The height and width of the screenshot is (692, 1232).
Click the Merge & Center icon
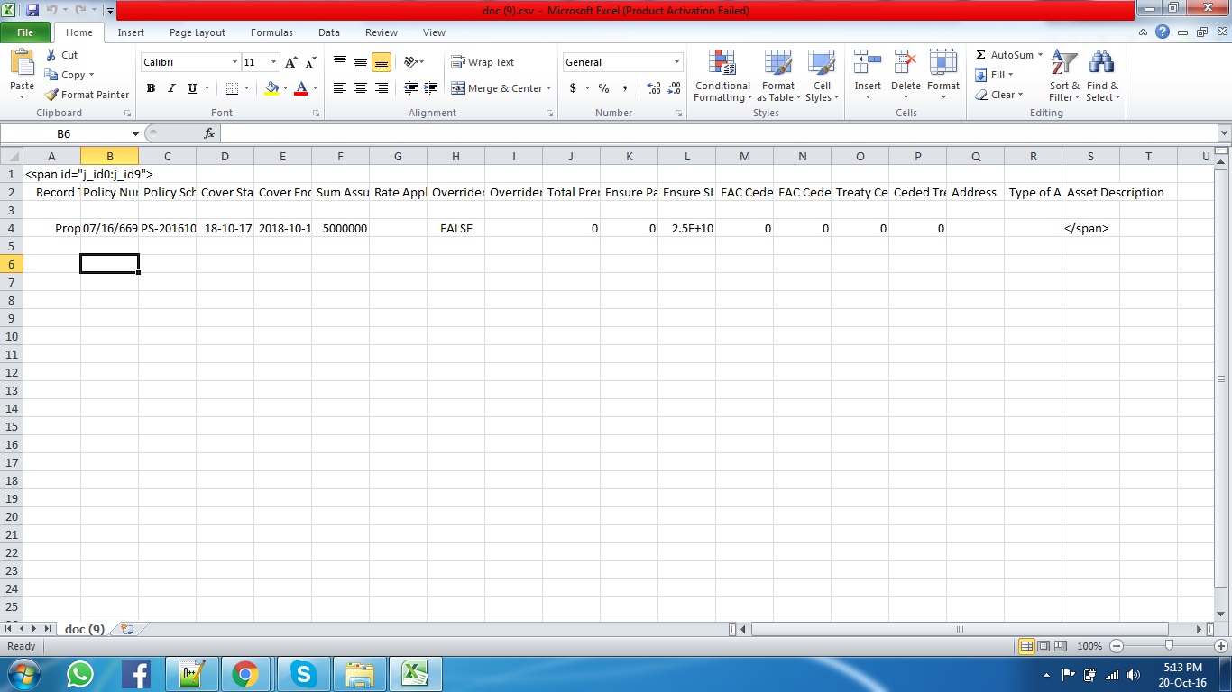(x=458, y=88)
